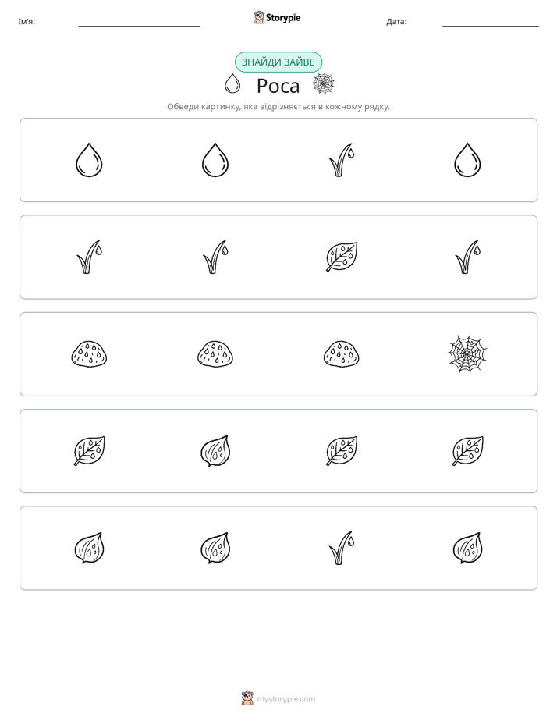Click the bear icon in the footer
Image resolution: width=557 pixels, height=721 pixels.
coord(247,698)
